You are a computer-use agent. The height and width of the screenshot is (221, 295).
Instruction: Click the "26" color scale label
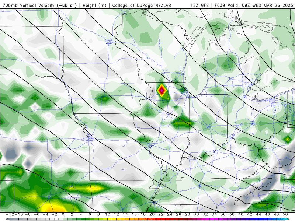(178, 214)
